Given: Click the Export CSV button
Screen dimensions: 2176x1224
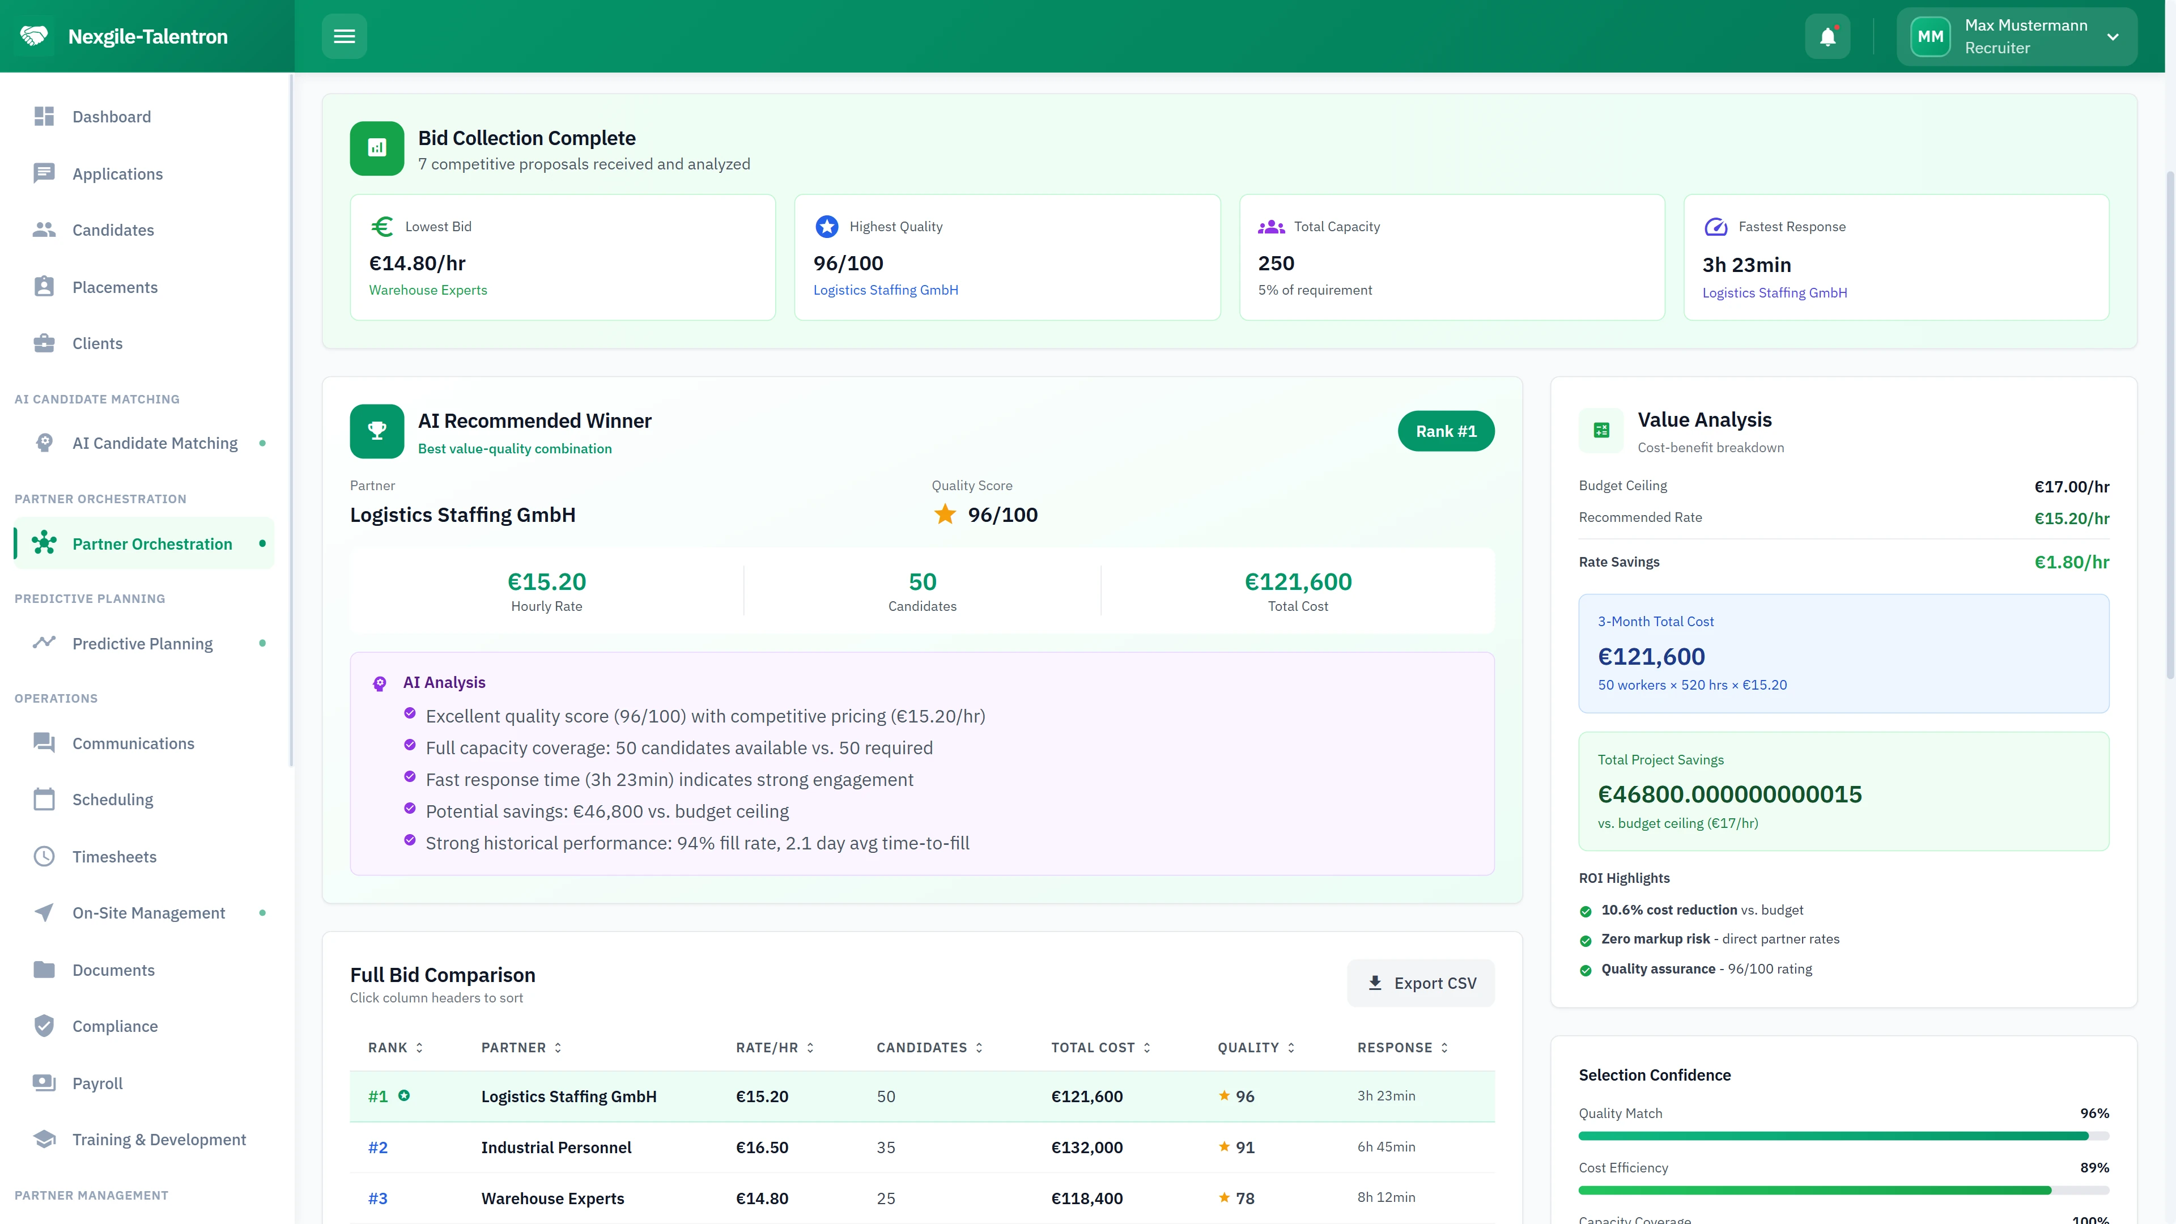Looking at the screenshot, I should 1420,983.
